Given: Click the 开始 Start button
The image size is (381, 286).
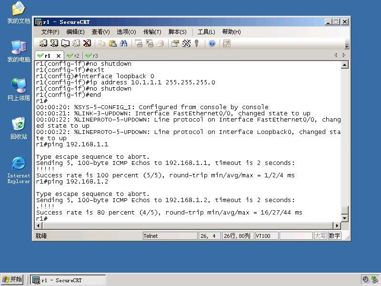Looking at the screenshot, I should coord(12,279).
